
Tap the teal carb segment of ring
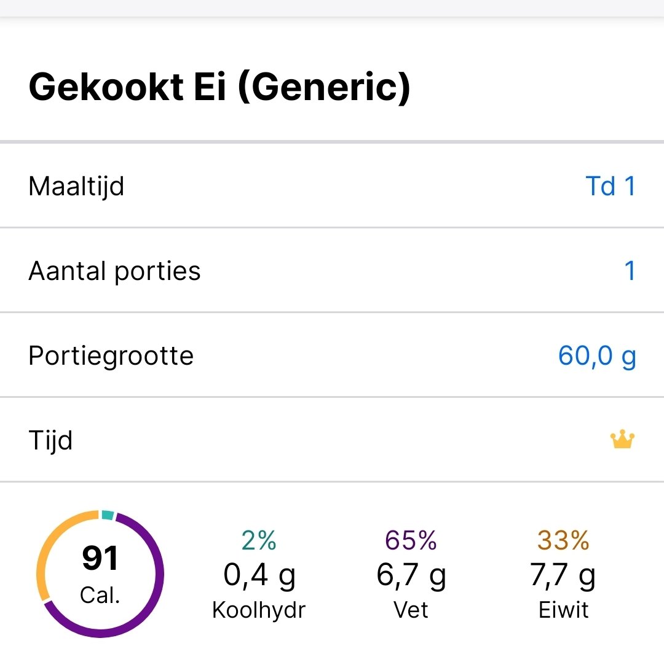tap(108, 515)
